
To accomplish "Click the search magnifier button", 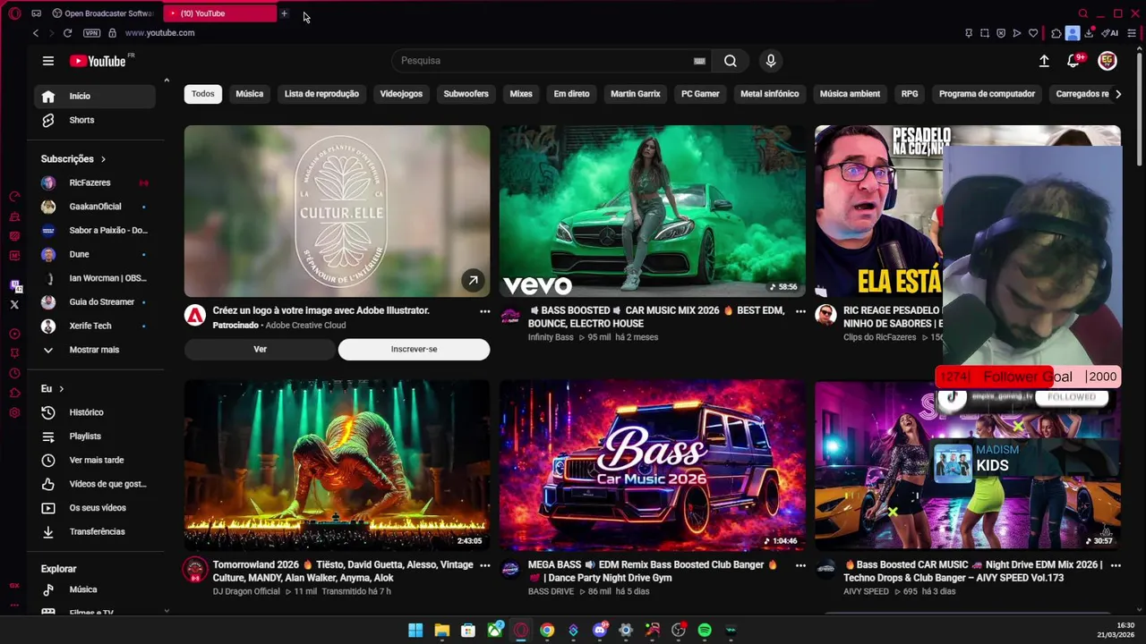I will (731, 61).
